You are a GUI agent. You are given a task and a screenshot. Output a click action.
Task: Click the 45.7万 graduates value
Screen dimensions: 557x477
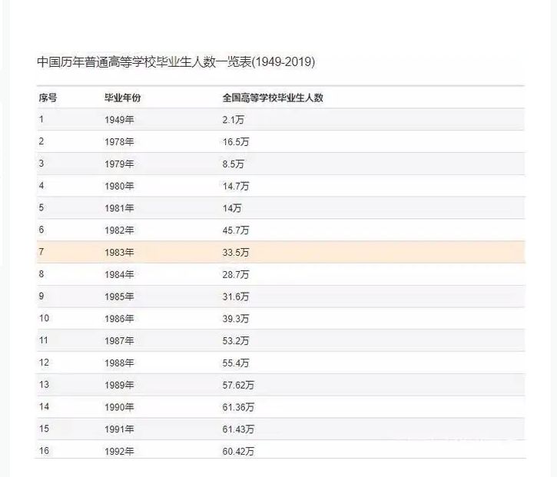tap(236, 230)
